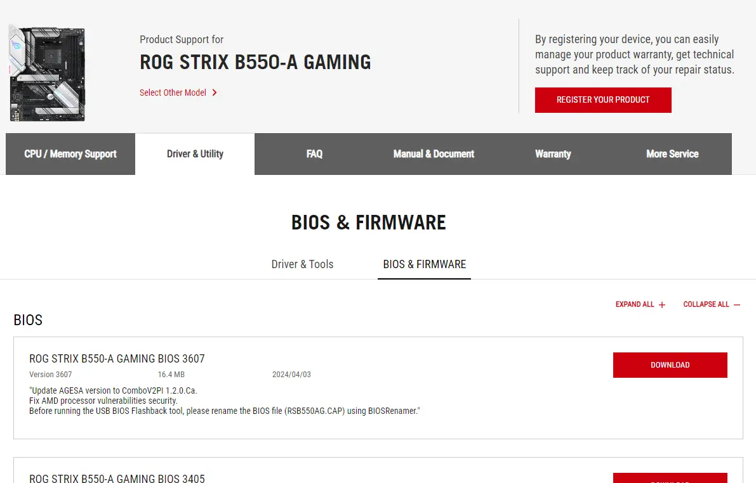
Task: Click the ROG STRIX B550-A GAMING product heading
Action: [x=256, y=62]
